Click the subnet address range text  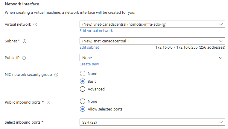190,47
